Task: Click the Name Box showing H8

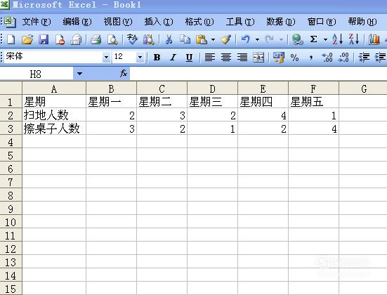Action: coord(37,74)
